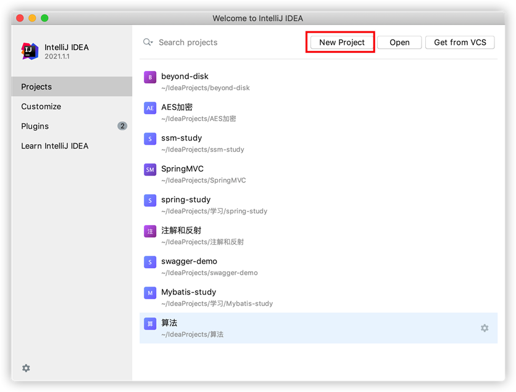Click the 注解和反射 project icon
The width and height of the screenshot is (516, 392).
click(x=150, y=231)
